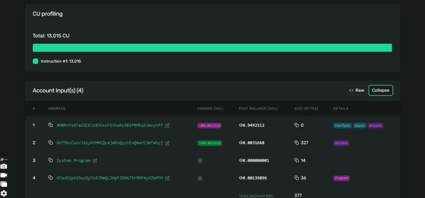Click the POST BALANCE (SOL) column header
425x198 pixels.
click(258, 108)
